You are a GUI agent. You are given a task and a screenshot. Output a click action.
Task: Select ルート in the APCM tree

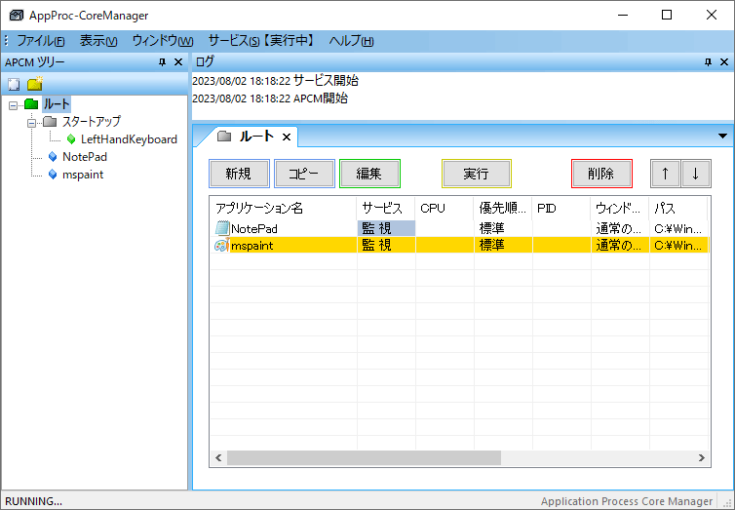pyautogui.click(x=57, y=104)
